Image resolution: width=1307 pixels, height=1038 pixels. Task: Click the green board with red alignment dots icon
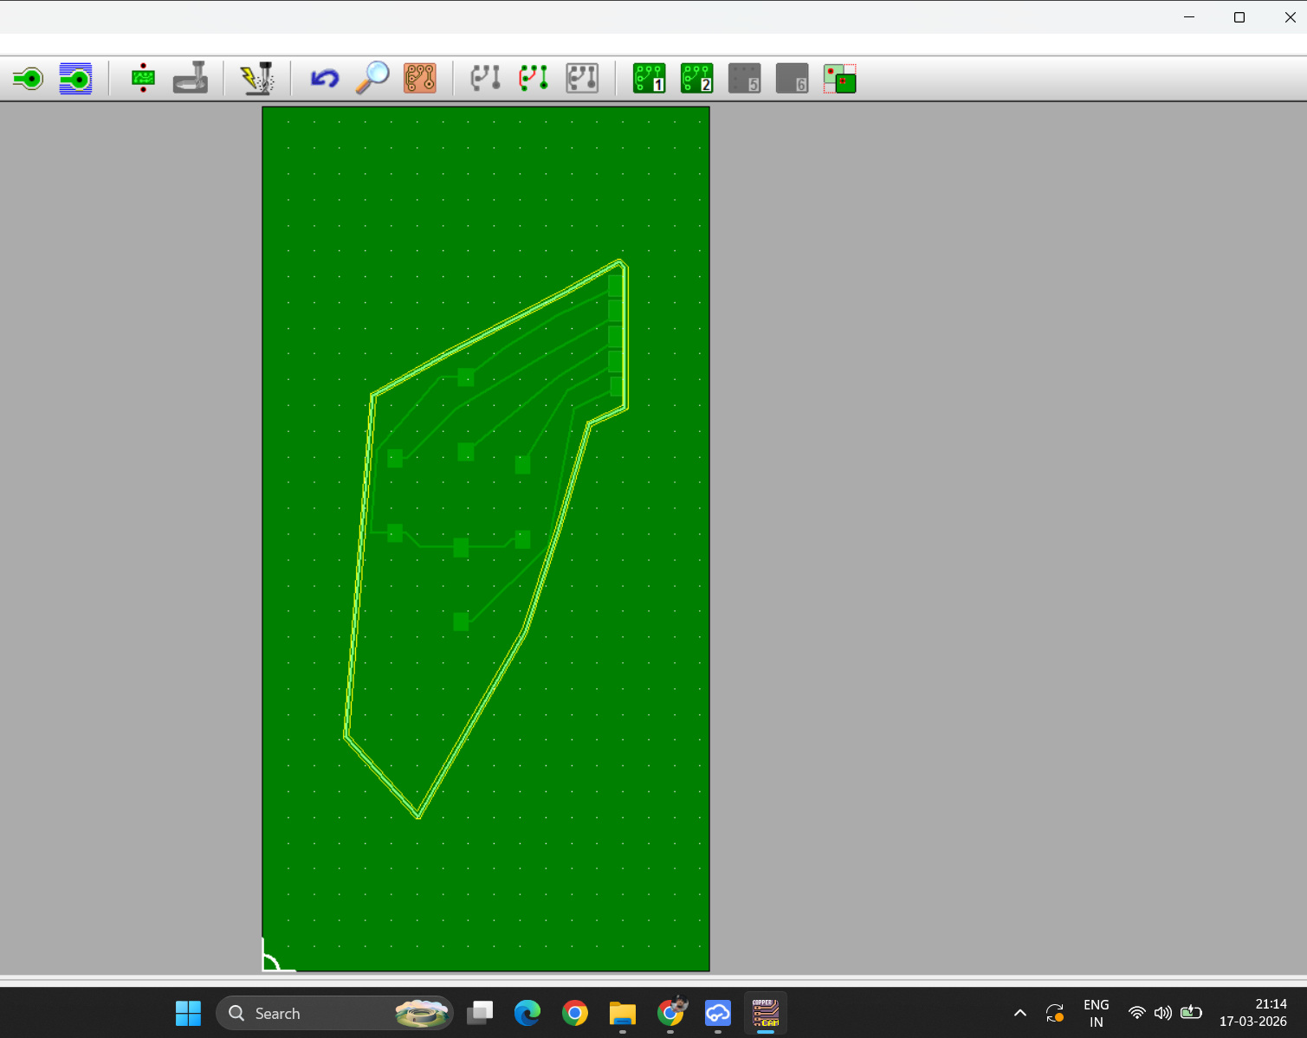click(x=143, y=78)
